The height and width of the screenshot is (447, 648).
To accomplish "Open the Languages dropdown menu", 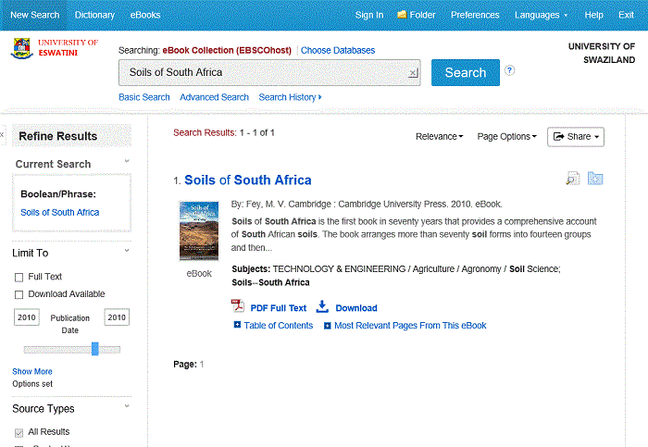I will click(541, 15).
